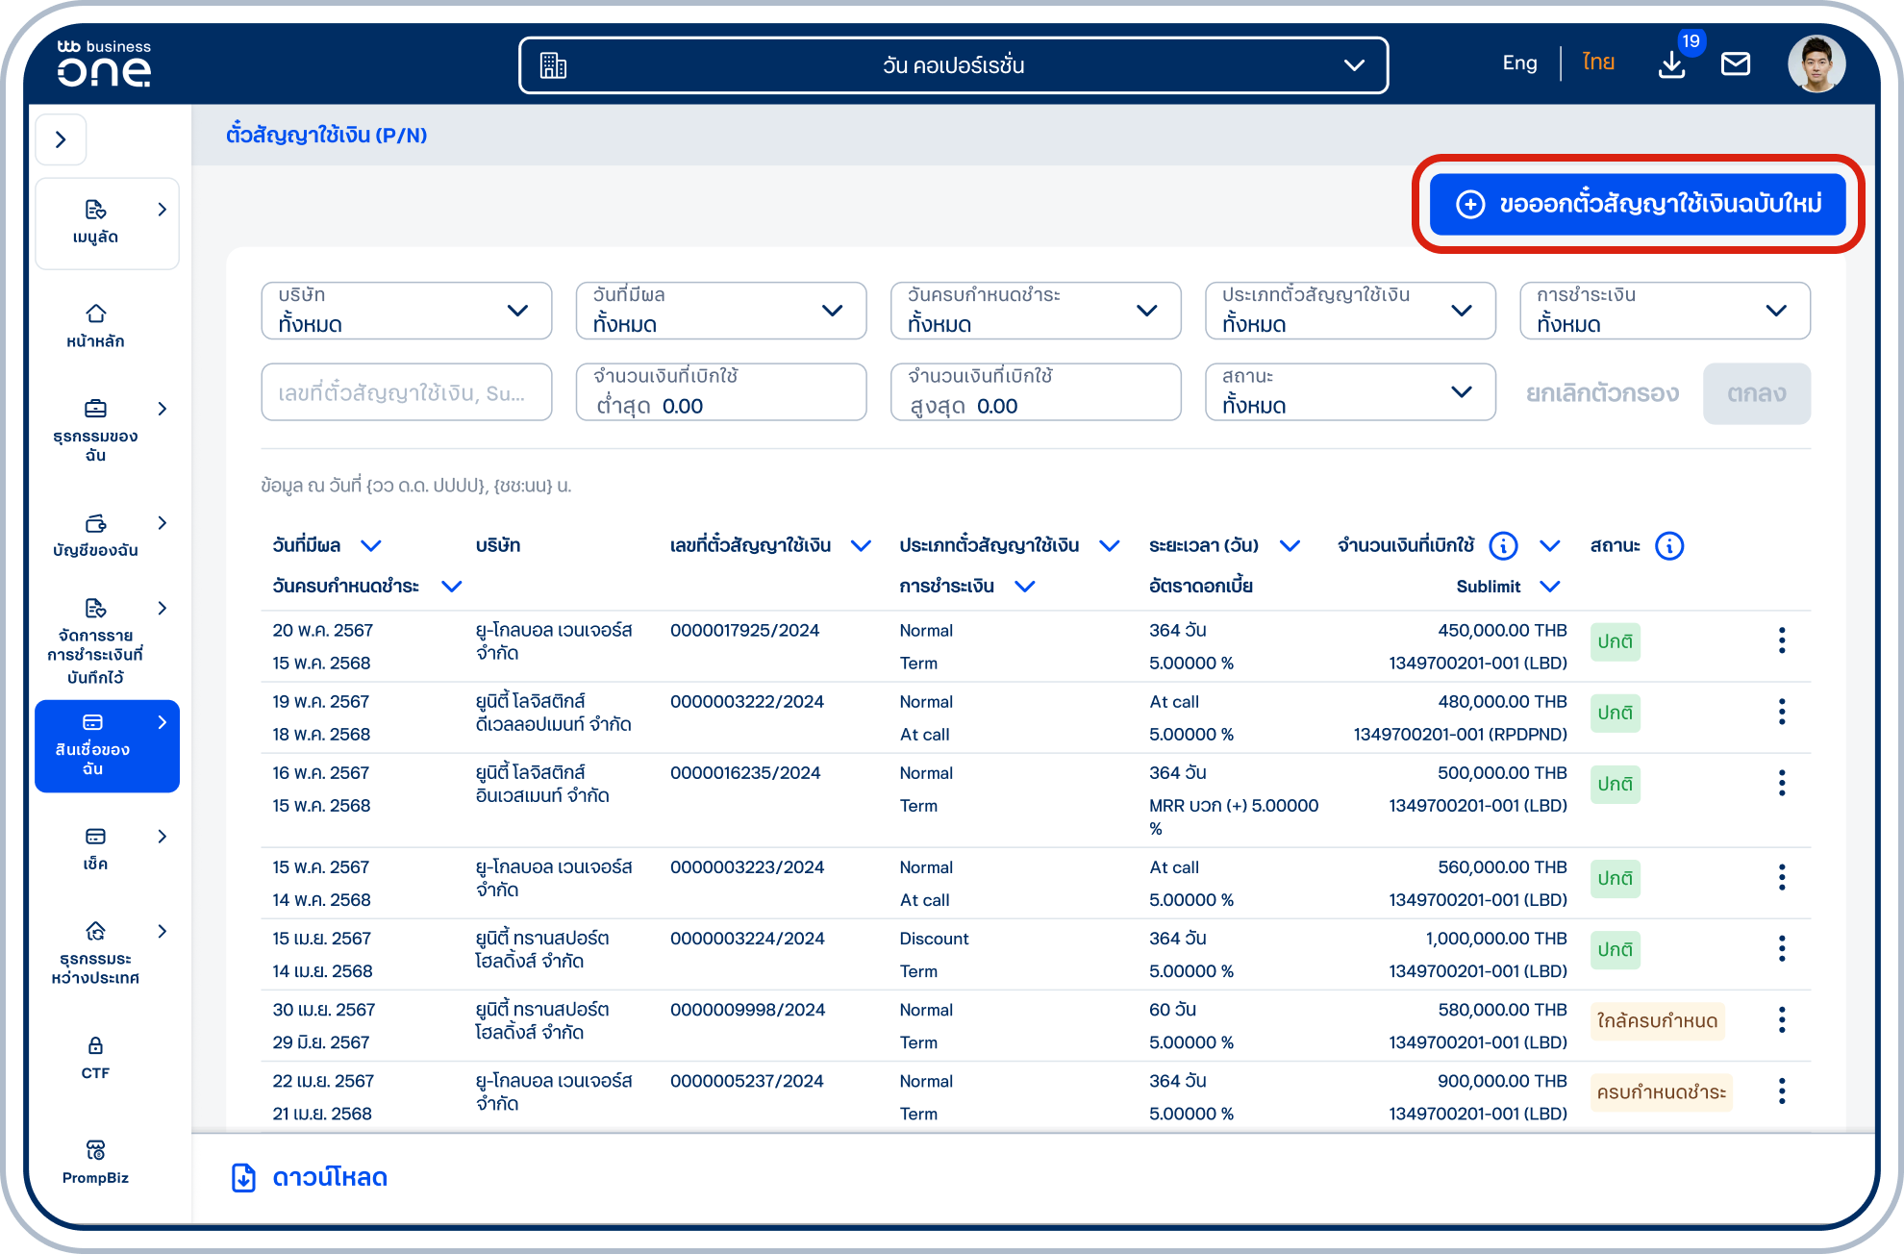This screenshot has height=1254, width=1904.
Task: Select สินเชื่อของฉัน menu in sidebar
Action: [107, 746]
